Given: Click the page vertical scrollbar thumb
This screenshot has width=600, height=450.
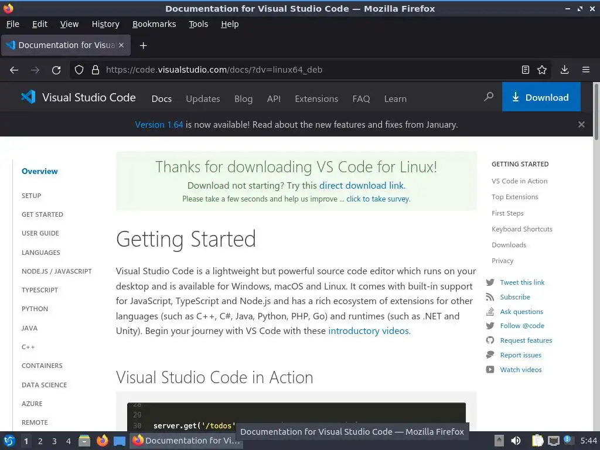Looking at the screenshot, I should [596, 112].
